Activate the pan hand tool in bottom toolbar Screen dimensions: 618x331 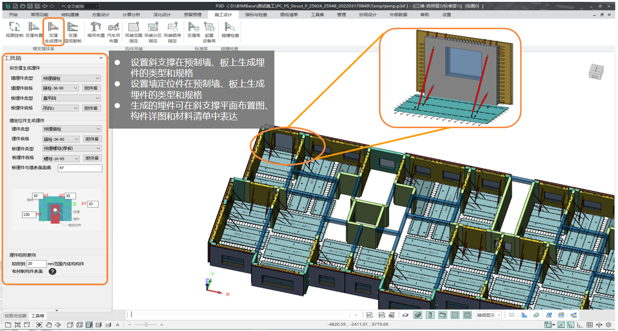pos(49,325)
